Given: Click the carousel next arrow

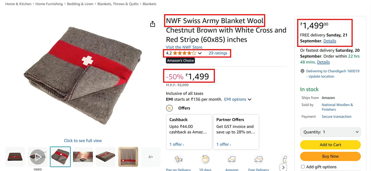Looking at the screenshot, I should click(283, 167).
